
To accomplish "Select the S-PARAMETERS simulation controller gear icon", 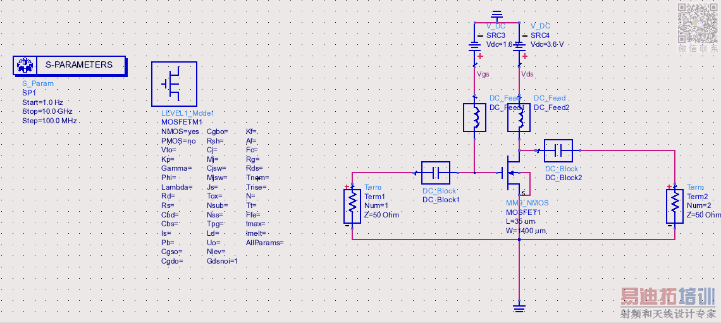I will coord(24,65).
